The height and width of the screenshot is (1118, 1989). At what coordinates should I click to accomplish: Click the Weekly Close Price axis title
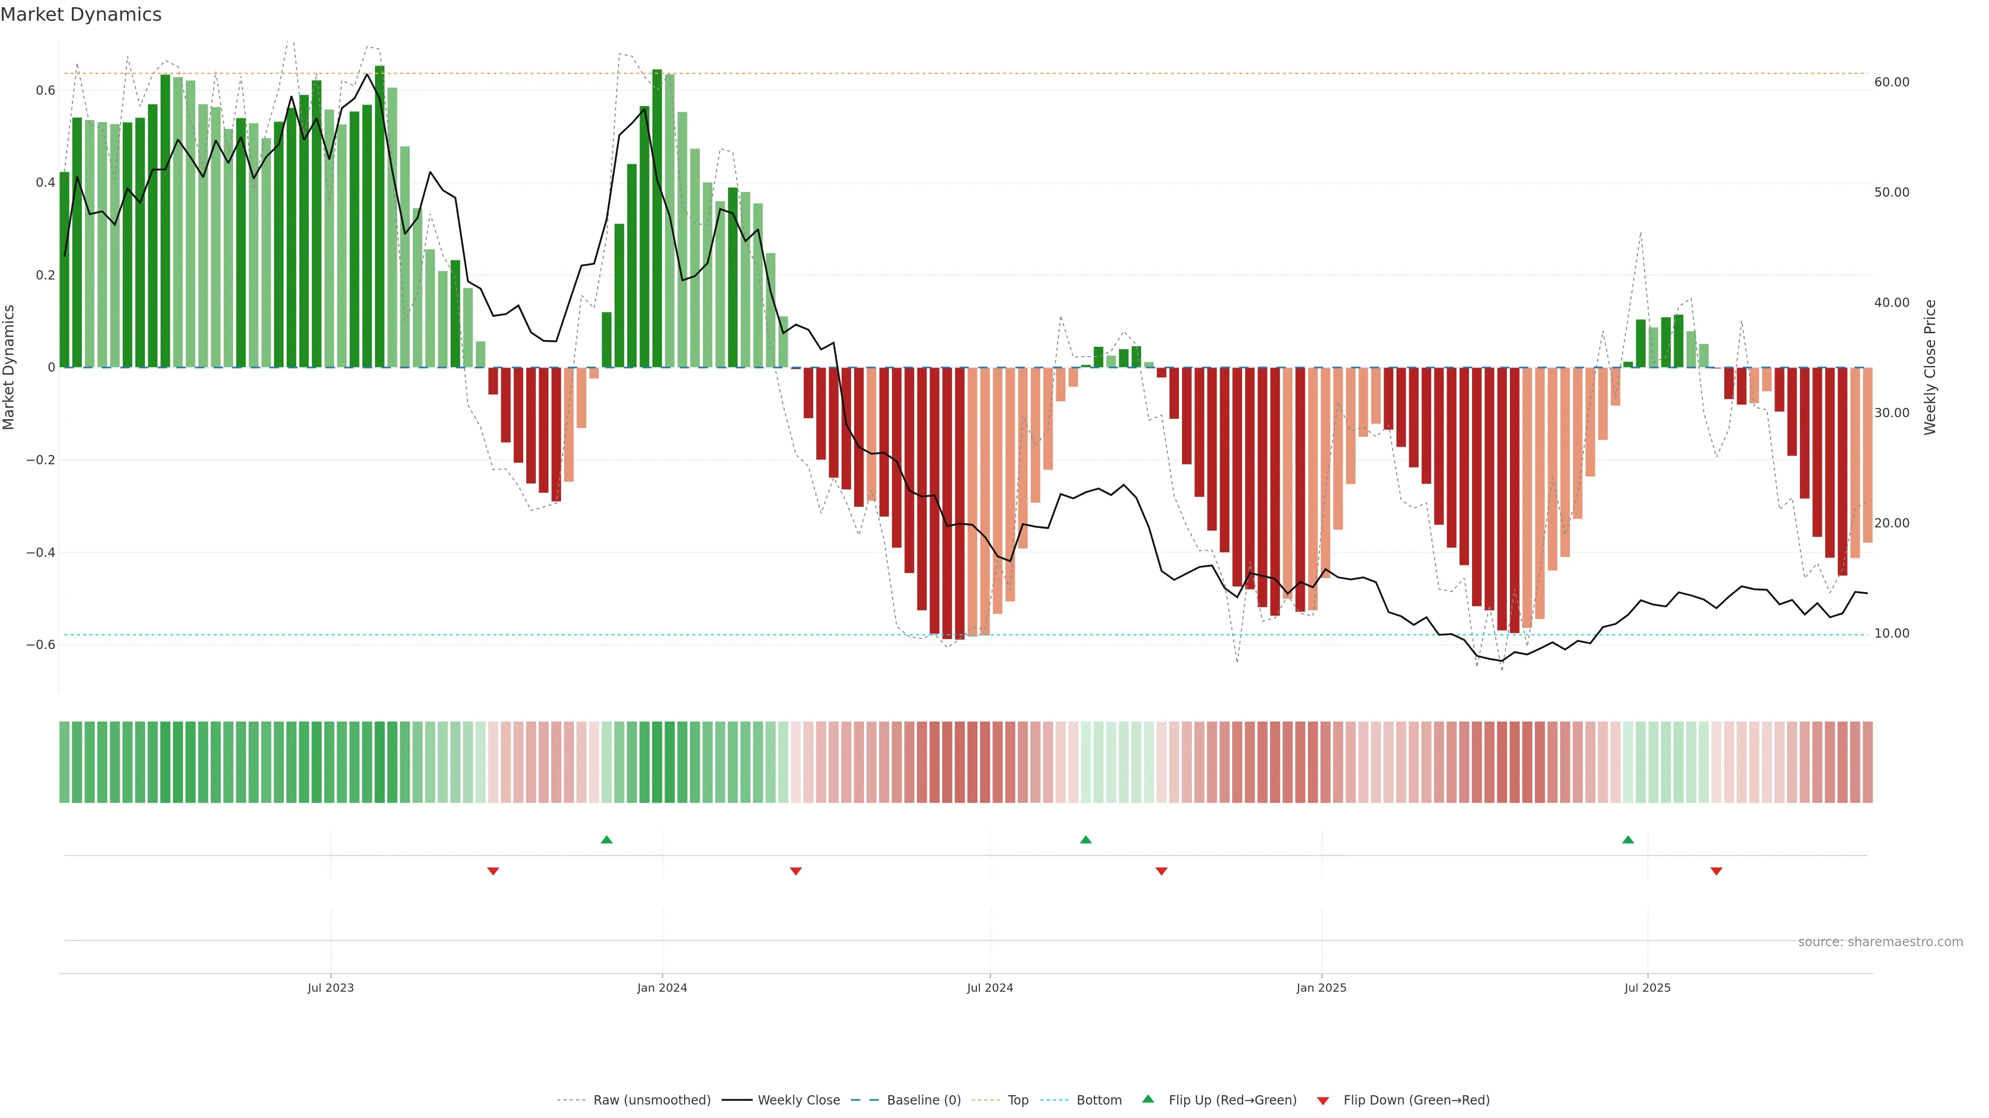coord(1930,367)
